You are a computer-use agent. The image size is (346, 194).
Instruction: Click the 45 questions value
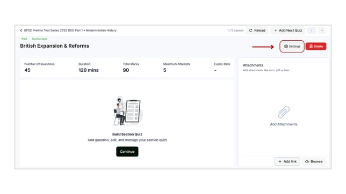pyautogui.click(x=27, y=70)
